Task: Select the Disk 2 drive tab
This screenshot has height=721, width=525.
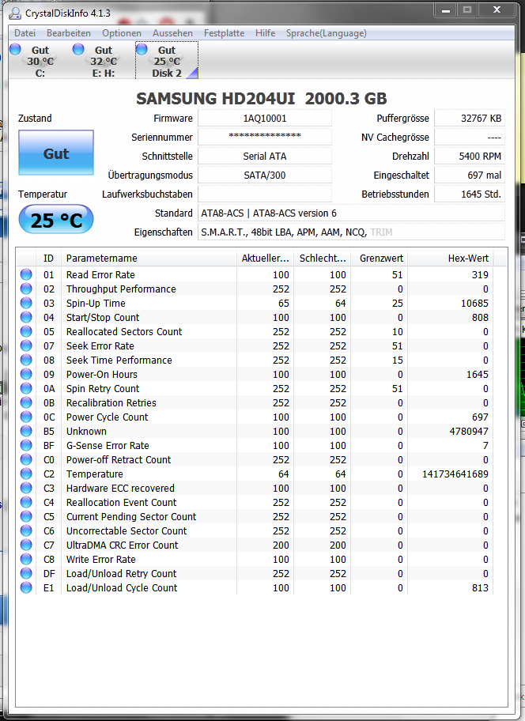Action: pyautogui.click(x=167, y=61)
